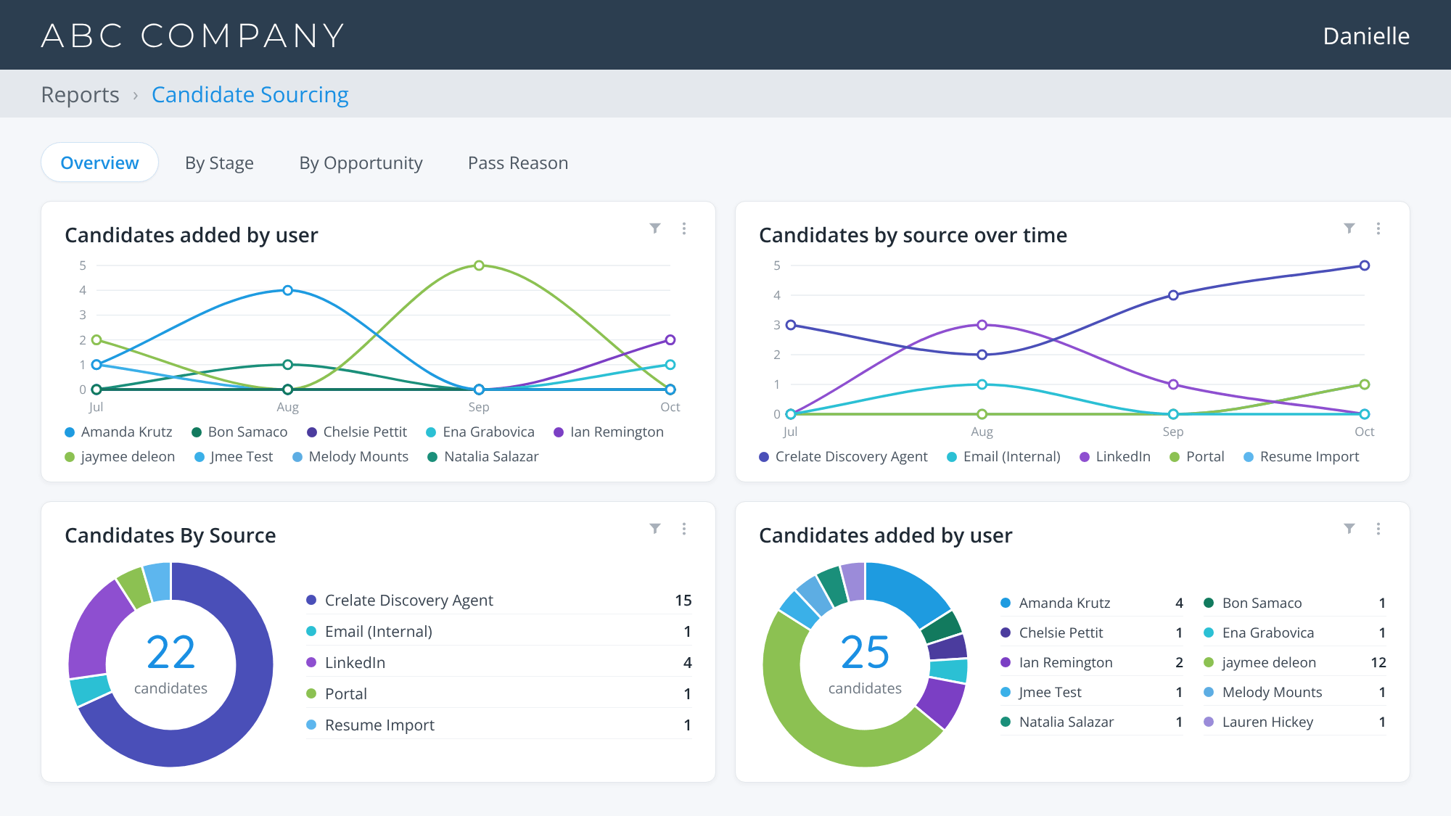Screen dimensions: 1451x816
Task: Click the ABC COMPANY logo
Action: (x=192, y=36)
